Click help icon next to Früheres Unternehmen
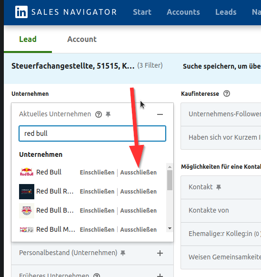 pyautogui.click(x=97, y=275)
